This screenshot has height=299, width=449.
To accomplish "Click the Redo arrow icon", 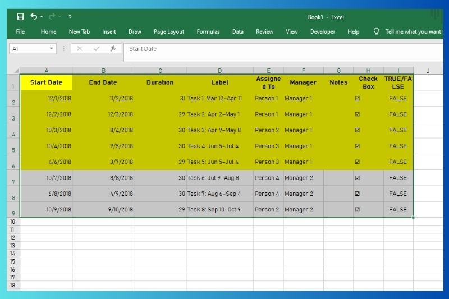I will click(52, 17).
